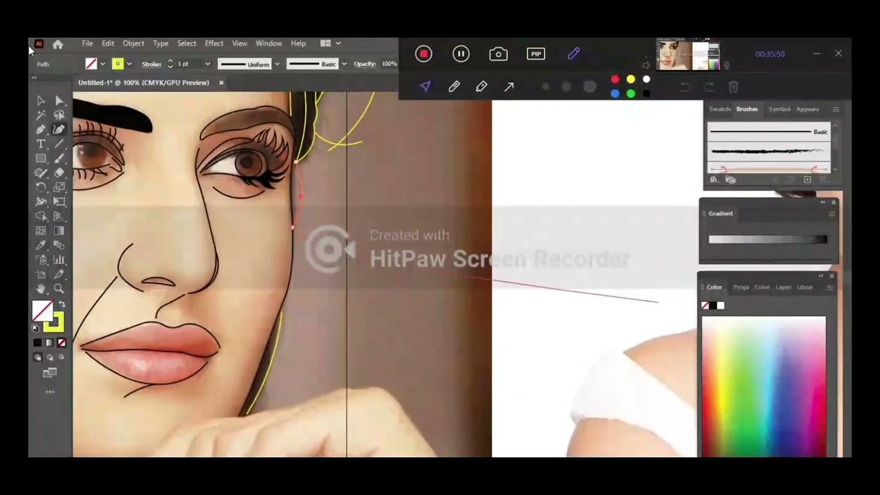Open the Window menu
880x495 pixels.
[269, 43]
